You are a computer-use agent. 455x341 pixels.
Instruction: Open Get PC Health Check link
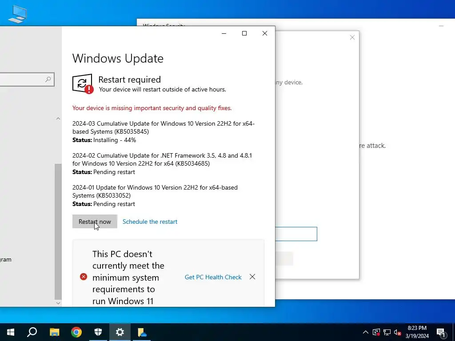[213, 277]
